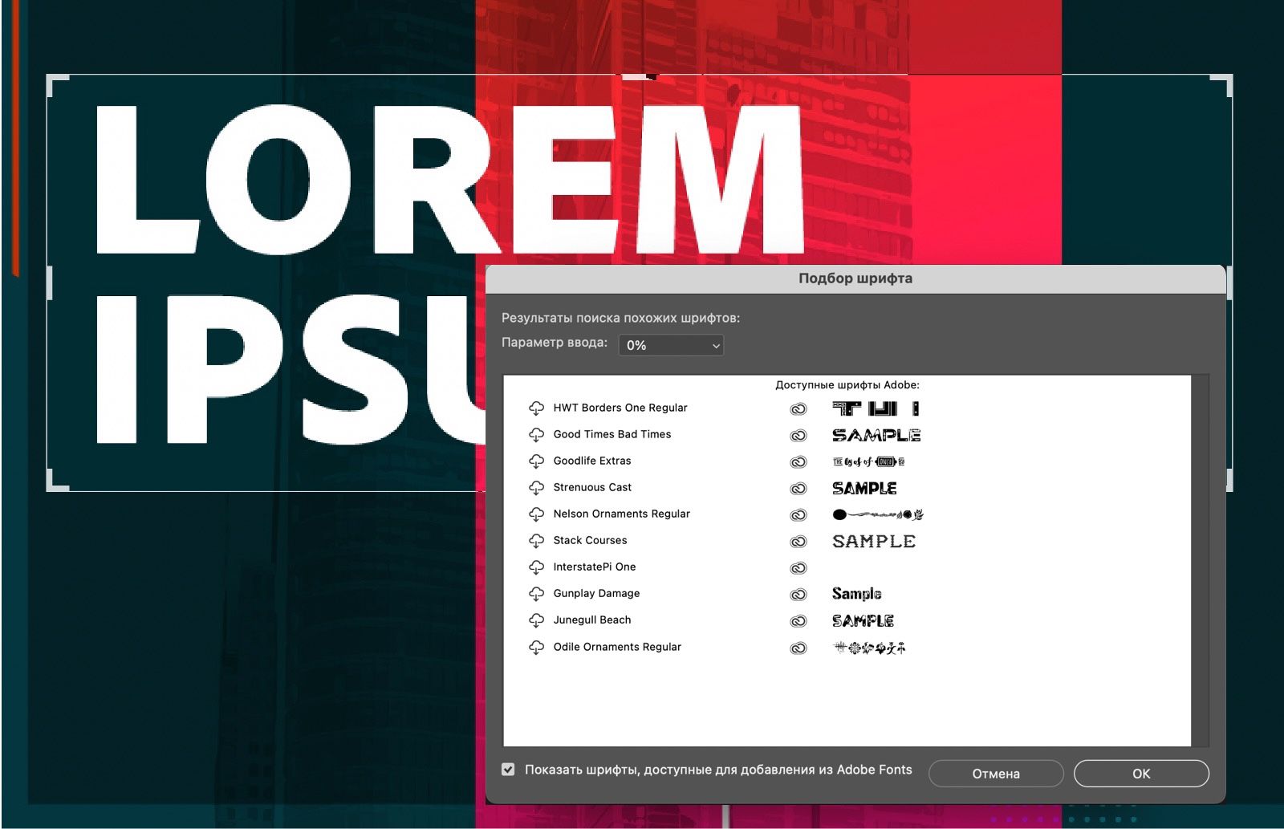The width and height of the screenshot is (1284, 829).
Task: Click Goodlife Extras glyph preview
Action: tap(869, 461)
